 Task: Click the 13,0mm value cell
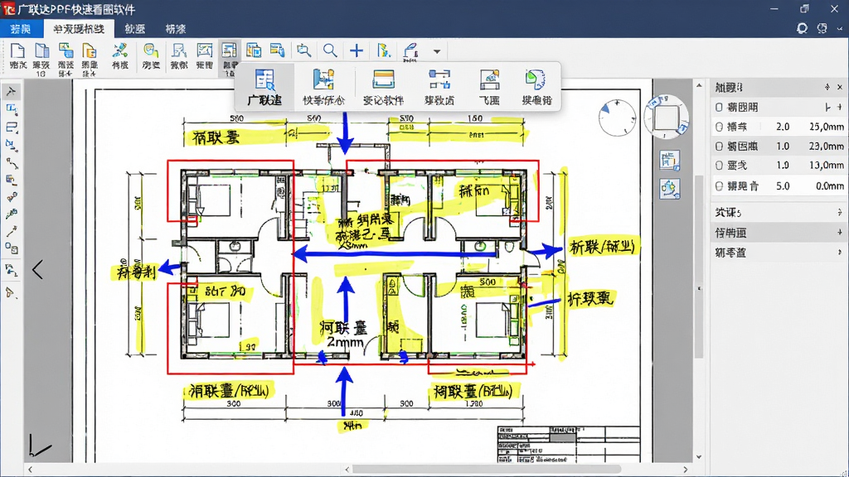pos(827,165)
